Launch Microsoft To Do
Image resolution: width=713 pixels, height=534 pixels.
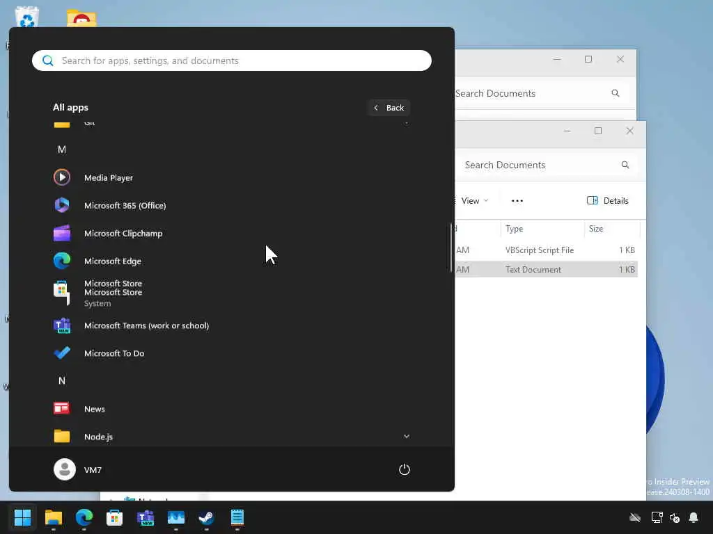(x=231, y=353)
